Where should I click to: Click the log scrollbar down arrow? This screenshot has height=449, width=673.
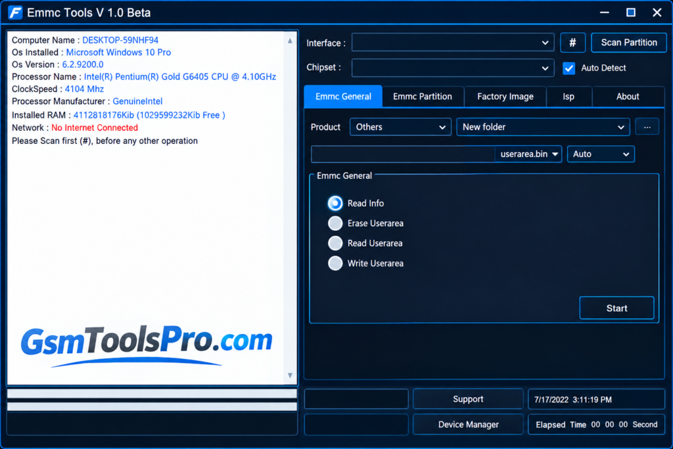(x=290, y=375)
